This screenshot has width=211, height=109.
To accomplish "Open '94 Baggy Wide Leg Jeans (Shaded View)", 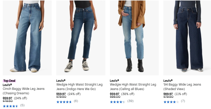I will (x=182, y=87).
